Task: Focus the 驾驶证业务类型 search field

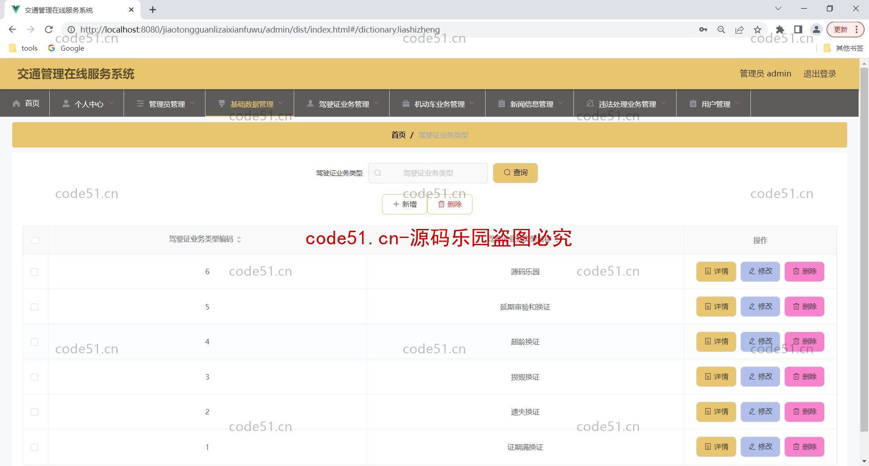Action: point(428,173)
